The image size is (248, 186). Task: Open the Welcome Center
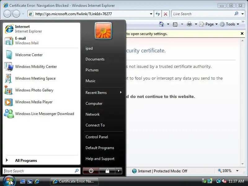42,55
